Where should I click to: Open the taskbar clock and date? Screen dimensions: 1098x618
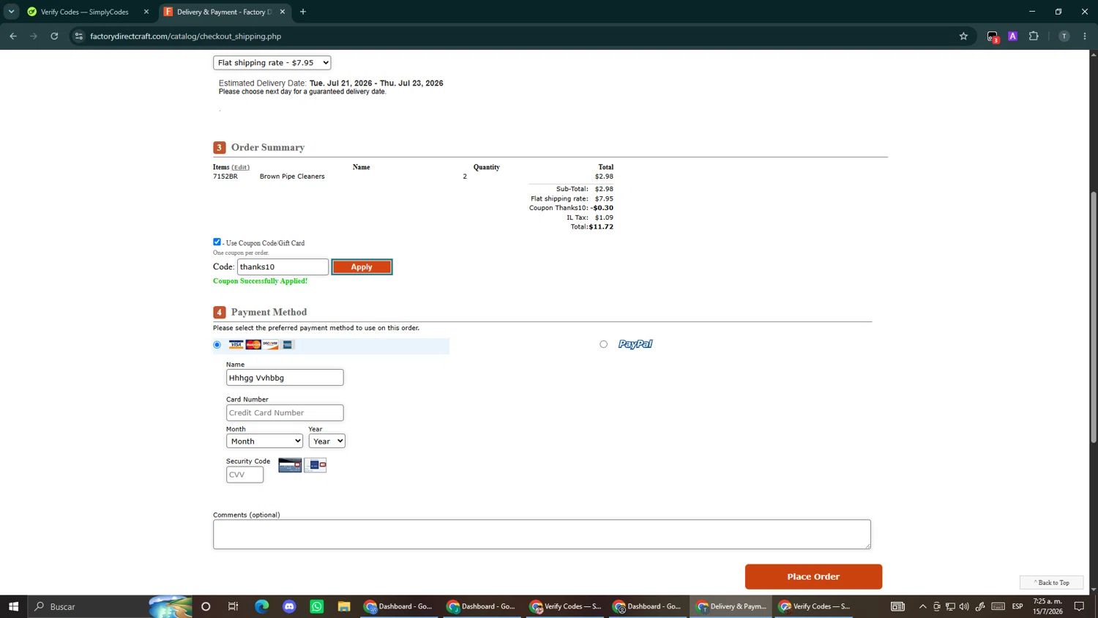click(x=1047, y=606)
